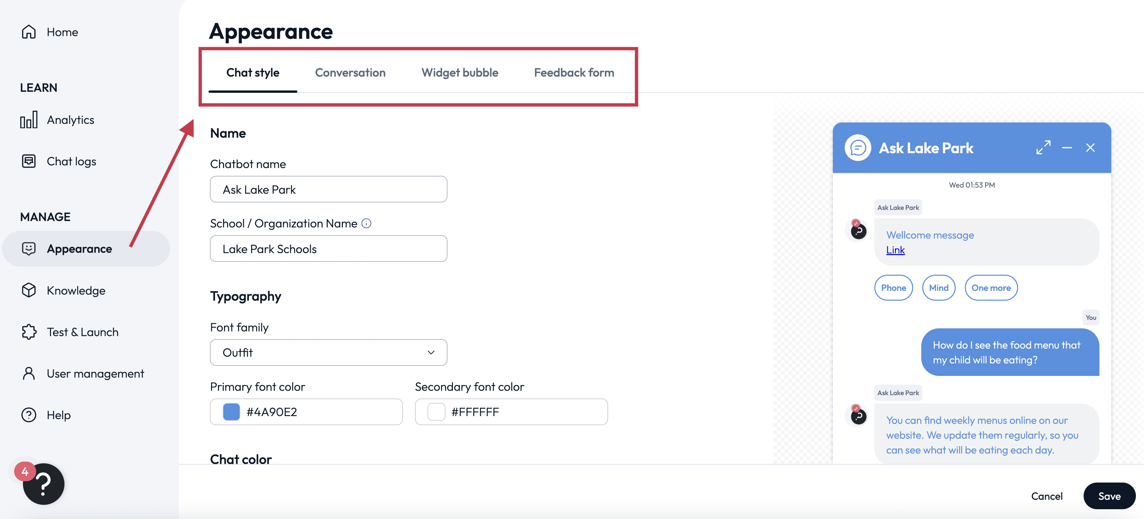Open Chat logs from the sidebar
This screenshot has width=1144, height=519.
(x=72, y=162)
